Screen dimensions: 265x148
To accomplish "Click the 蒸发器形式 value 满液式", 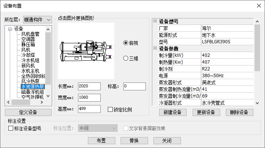I will pyautogui.click(x=227, y=82).
